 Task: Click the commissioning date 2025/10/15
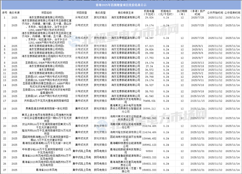198,96
